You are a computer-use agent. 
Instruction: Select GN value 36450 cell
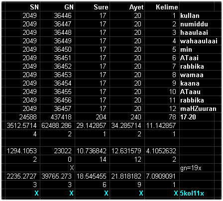[x=57, y=50]
